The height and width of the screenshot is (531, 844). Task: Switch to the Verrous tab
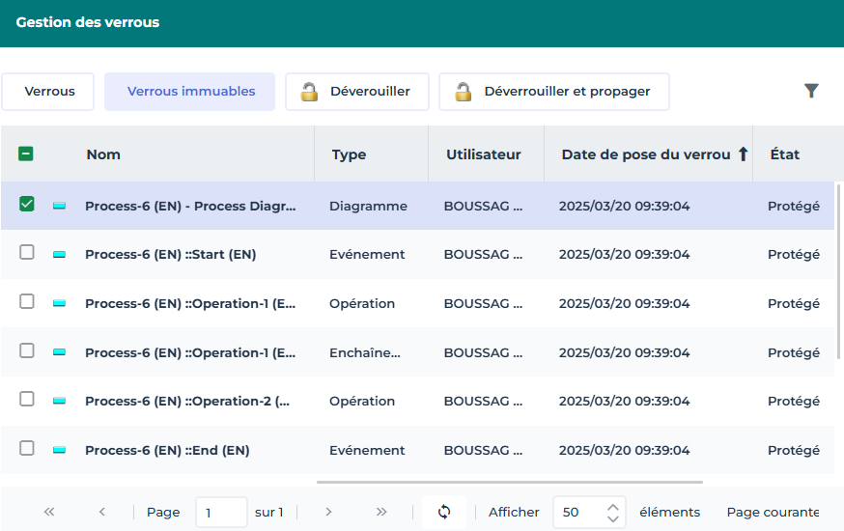point(49,92)
